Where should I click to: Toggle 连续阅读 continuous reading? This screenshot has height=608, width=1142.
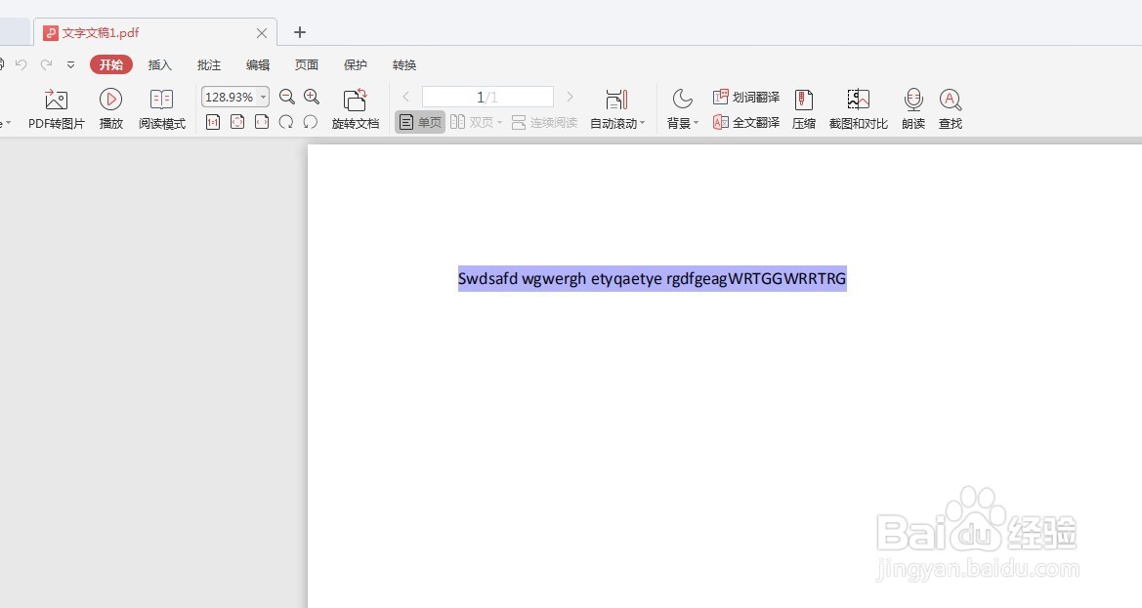point(545,122)
